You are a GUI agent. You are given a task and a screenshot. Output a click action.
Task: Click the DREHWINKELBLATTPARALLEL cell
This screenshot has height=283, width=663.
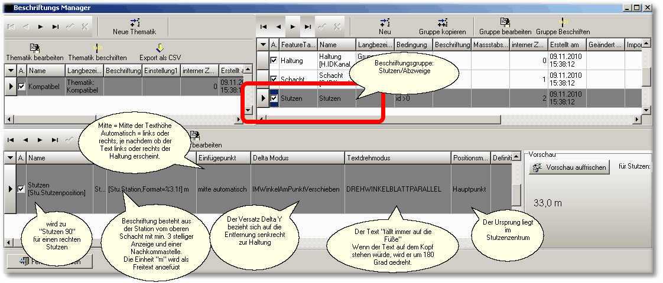pos(398,189)
